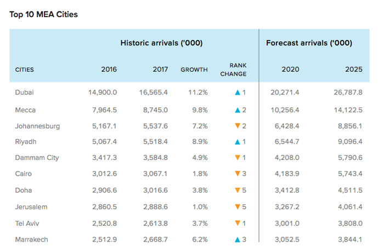This screenshot has height=252, width=384.
Task: Click Mecca's 2025 forecast 14,122.5
Action: 348,110
